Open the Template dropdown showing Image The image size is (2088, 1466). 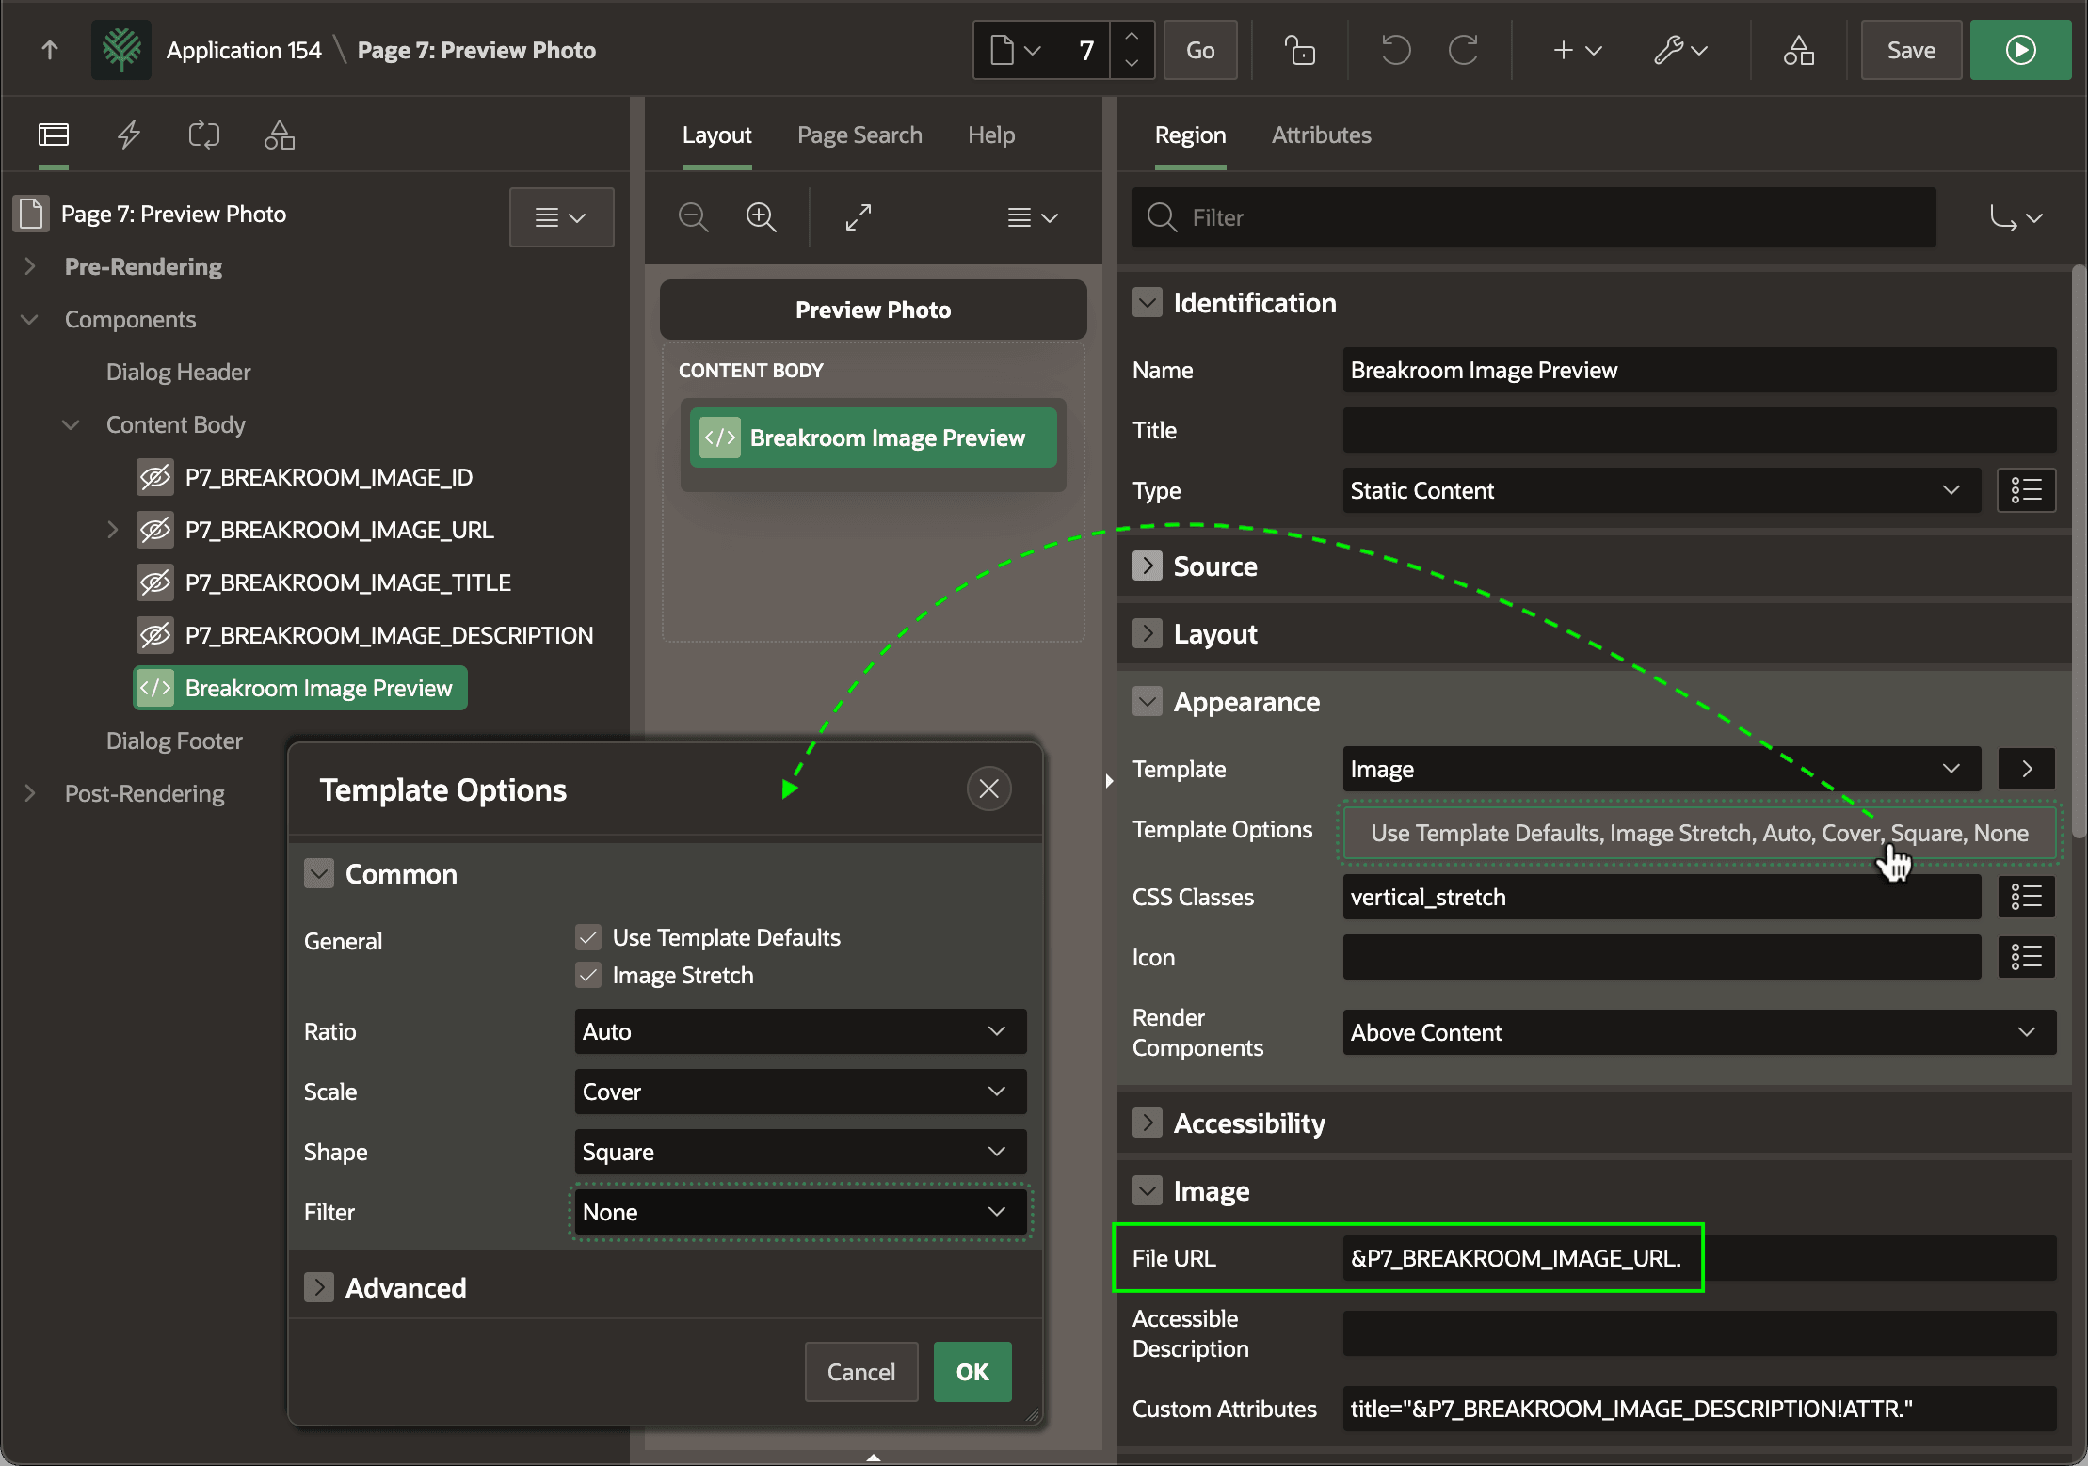[1662, 769]
